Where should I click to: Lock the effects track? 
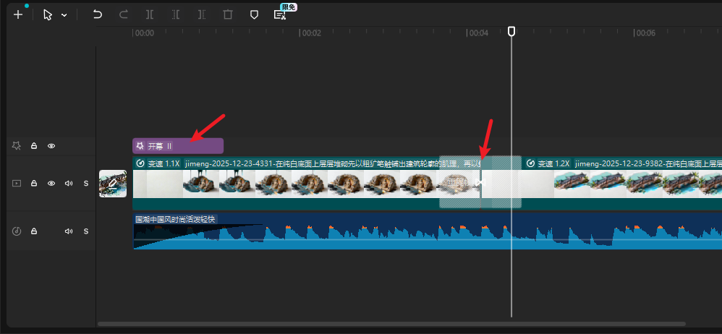[34, 146]
